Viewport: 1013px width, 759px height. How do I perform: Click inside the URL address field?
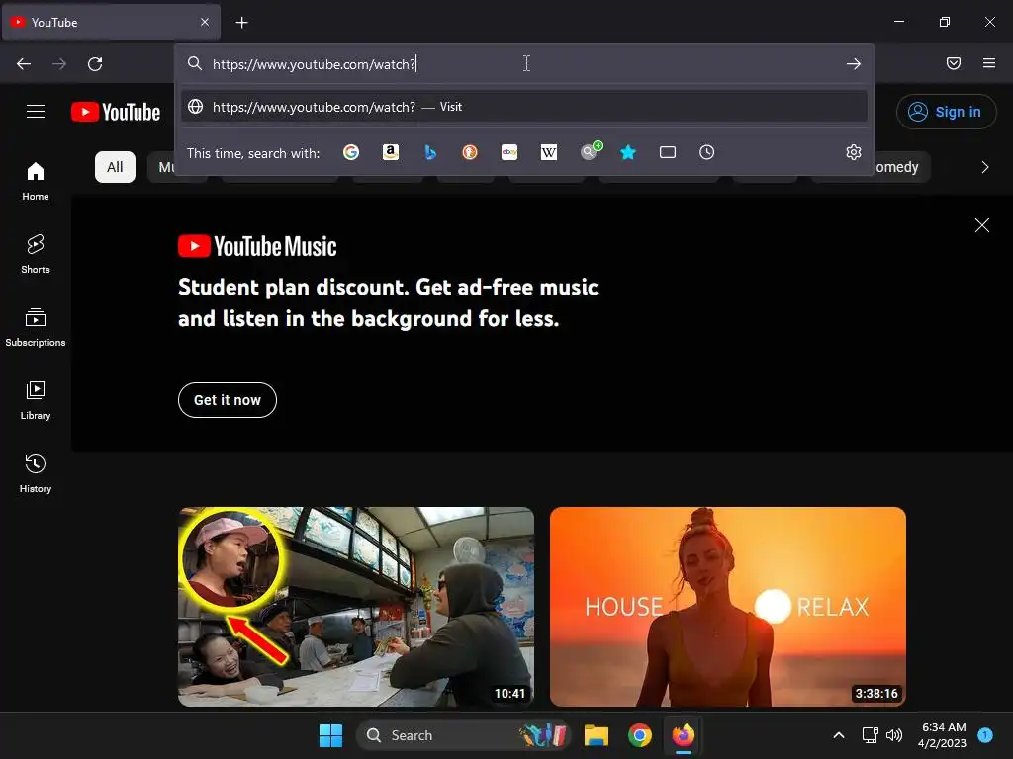(524, 64)
